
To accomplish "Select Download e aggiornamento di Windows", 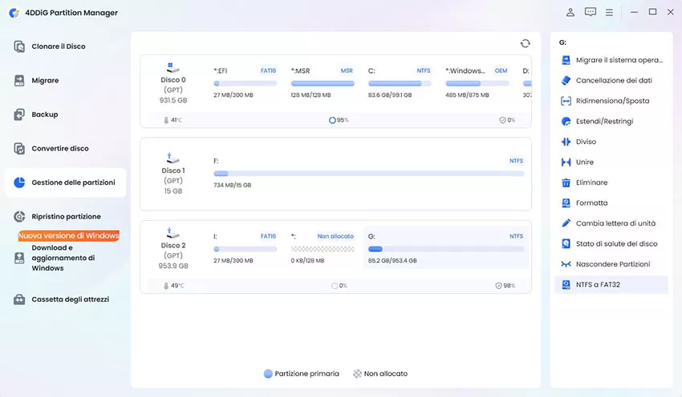I will click(x=63, y=258).
